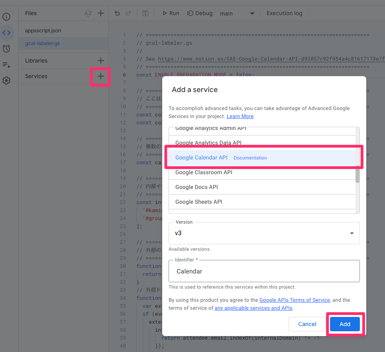The width and height of the screenshot is (385, 352).
Task: Confirm with the blue Add button
Action: (x=345, y=324)
